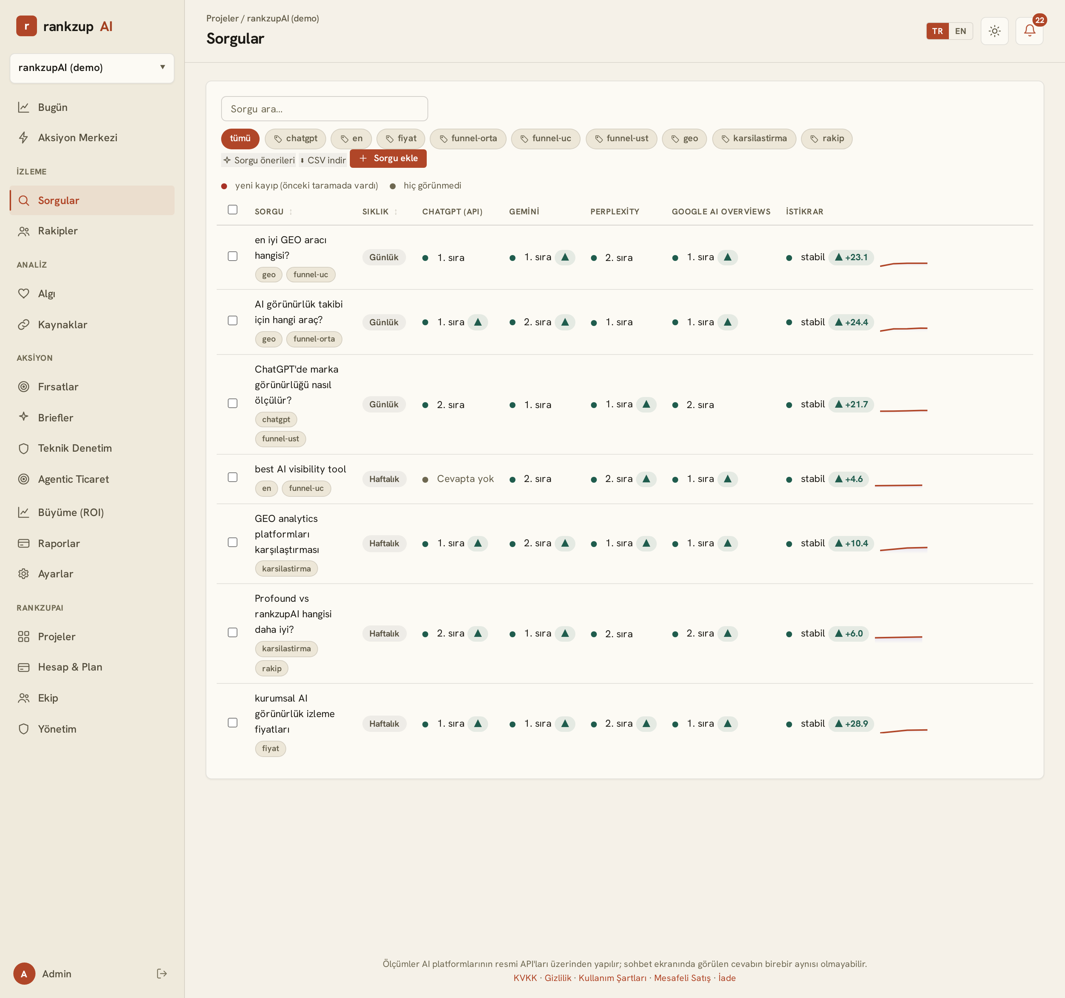
Task: Filter by the funnel-orta tag
Action: 468,139
